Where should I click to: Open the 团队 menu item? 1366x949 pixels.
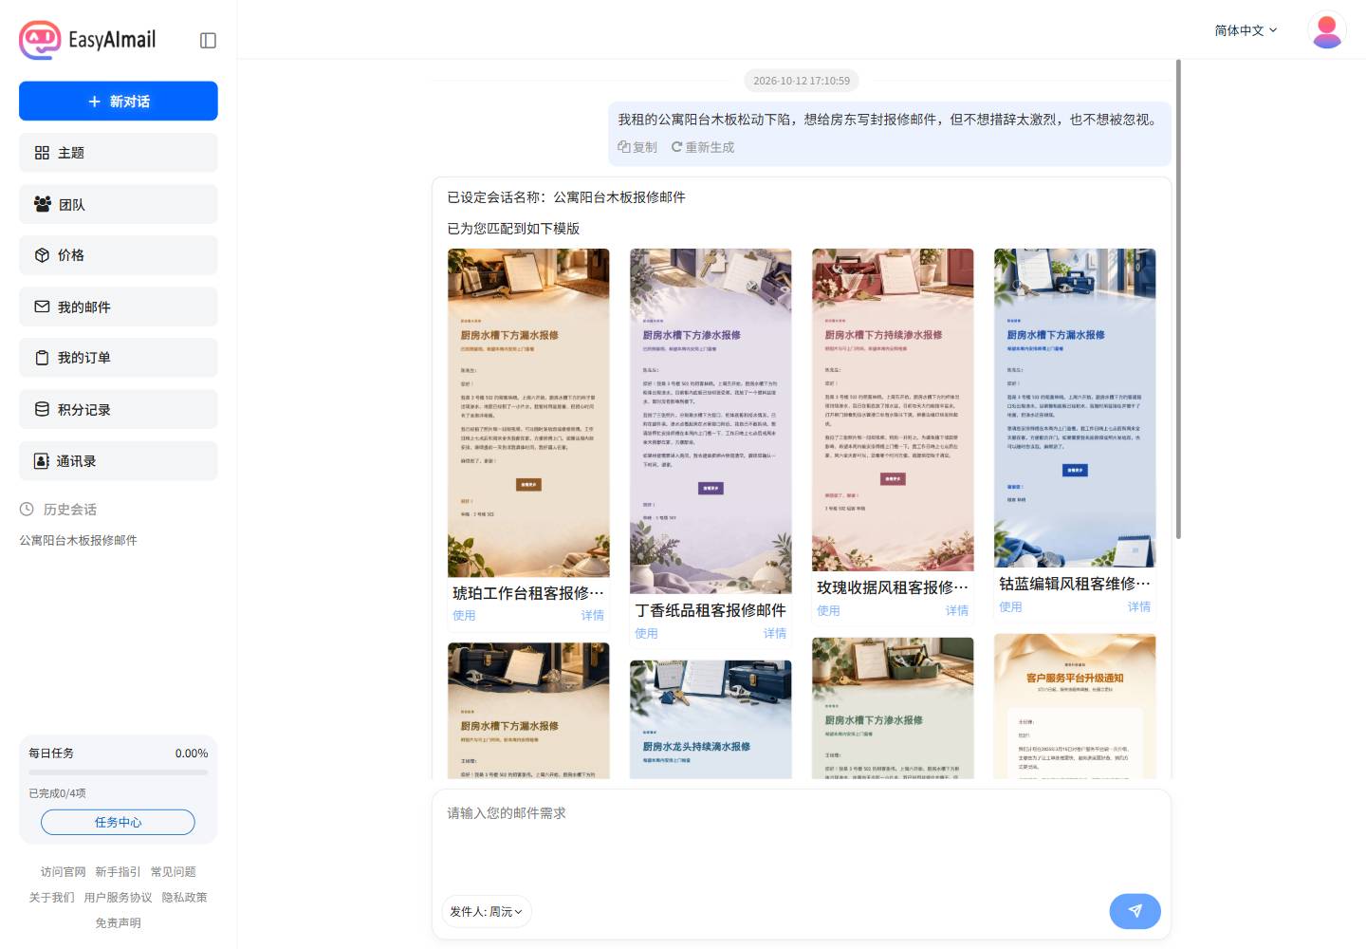pyautogui.click(x=119, y=204)
